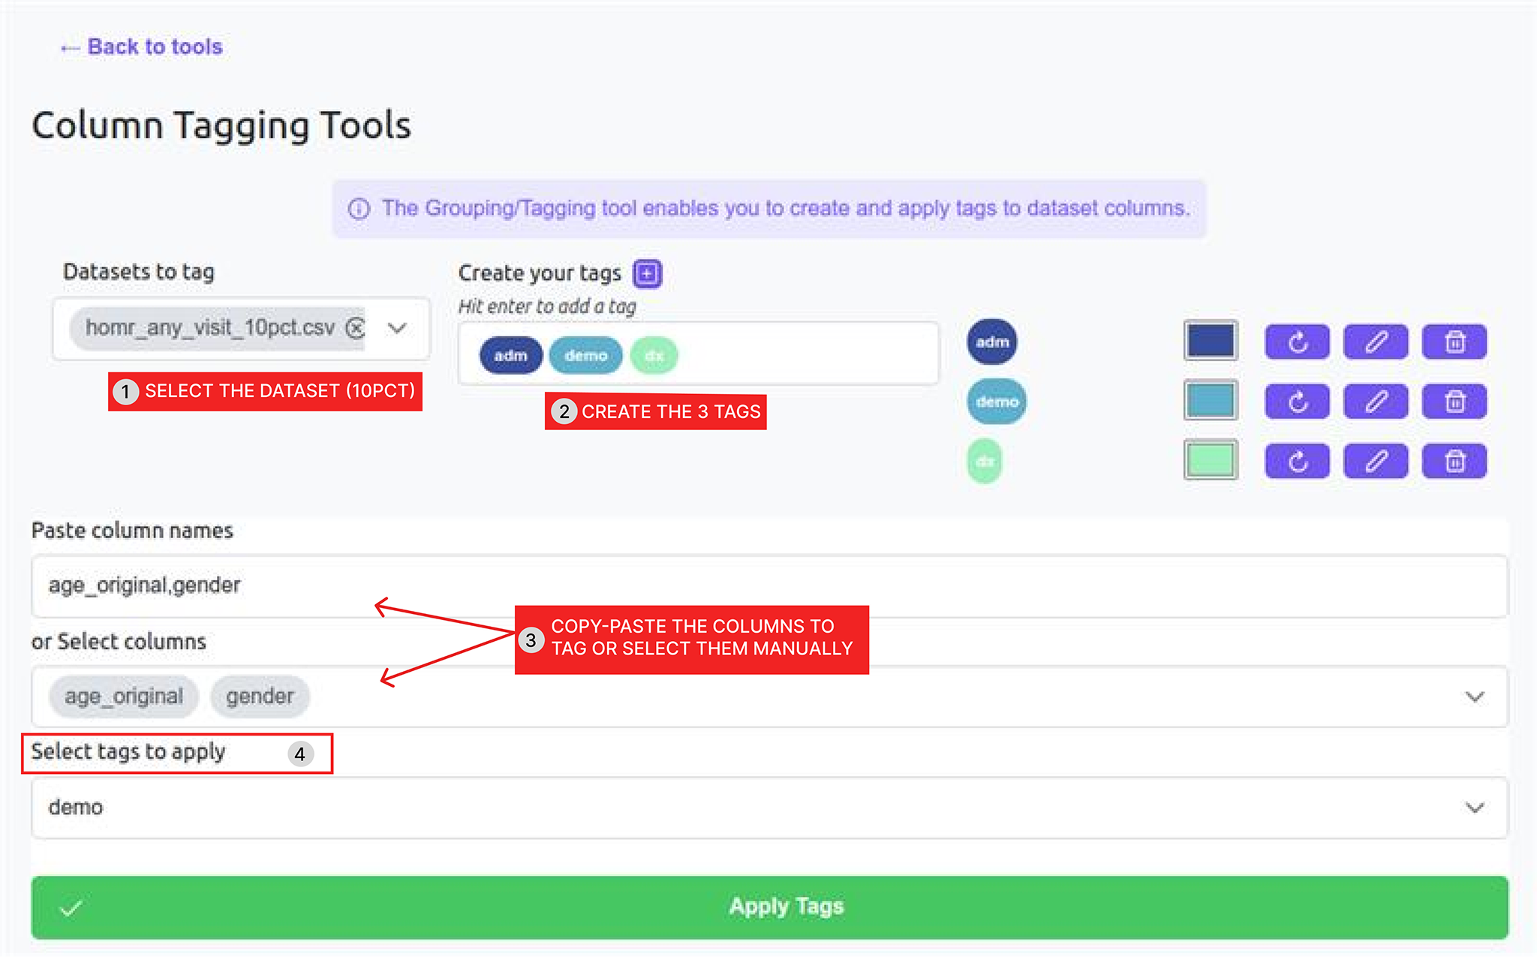Viewport: 1537px width, 957px height.
Task: Edit the demo tag with pencil icon
Action: pyautogui.click(x=1376, y=402)
